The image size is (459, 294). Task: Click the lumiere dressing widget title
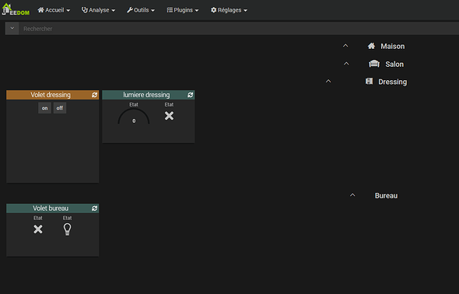pos(146,95)
